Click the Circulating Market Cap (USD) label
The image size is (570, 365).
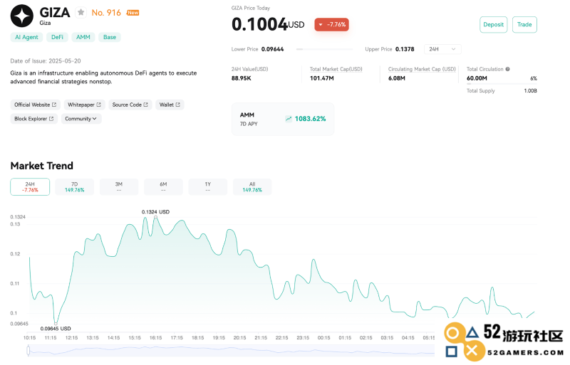pos(422,69)
